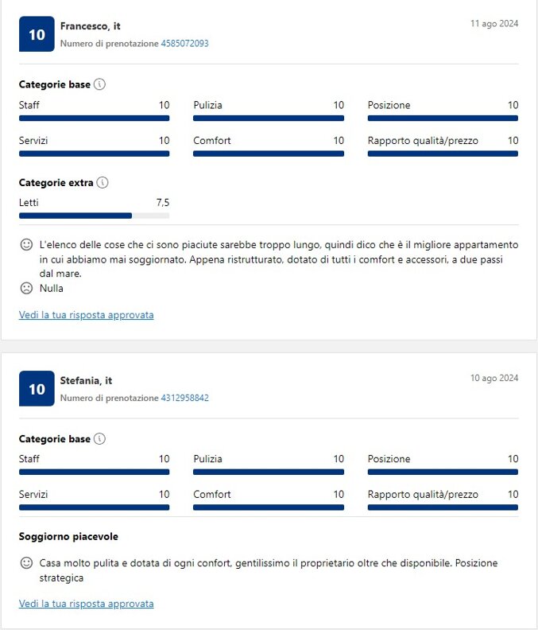This screenshot has height=630, width=538.
Task: View approved reply to Stefania's review
Action: [86, 604]
